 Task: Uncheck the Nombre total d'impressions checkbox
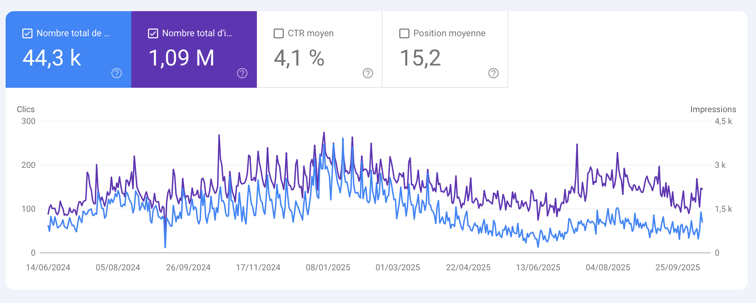coord(153,33)
